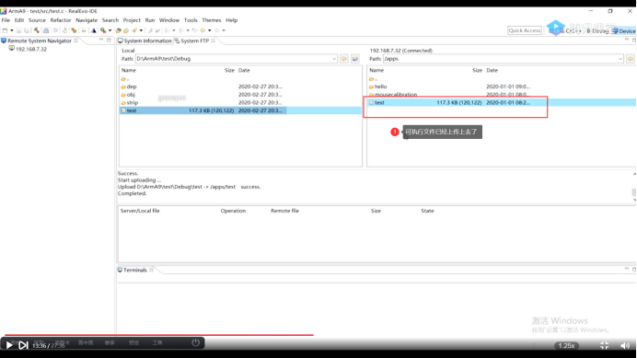Click the Save toolbar icon

pyautogui.click(x=18, y=30)
